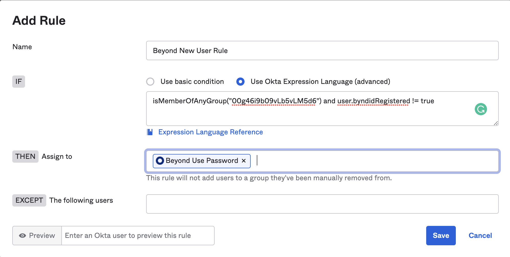This screenshot has height=257, width=510.
Task: Open the Expression Language Reference link
Action: point(211,132)
